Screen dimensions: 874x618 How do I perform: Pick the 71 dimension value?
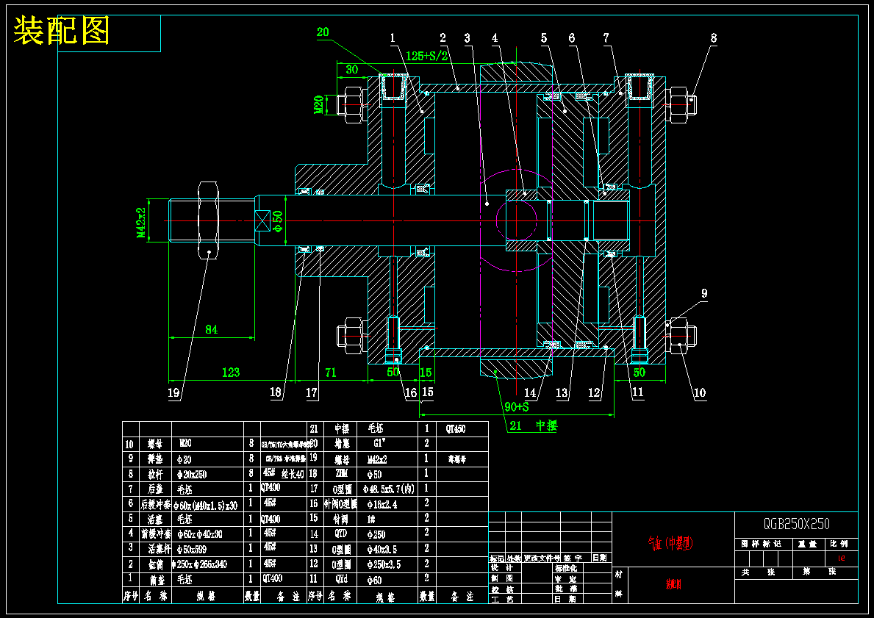click(331, 373)
